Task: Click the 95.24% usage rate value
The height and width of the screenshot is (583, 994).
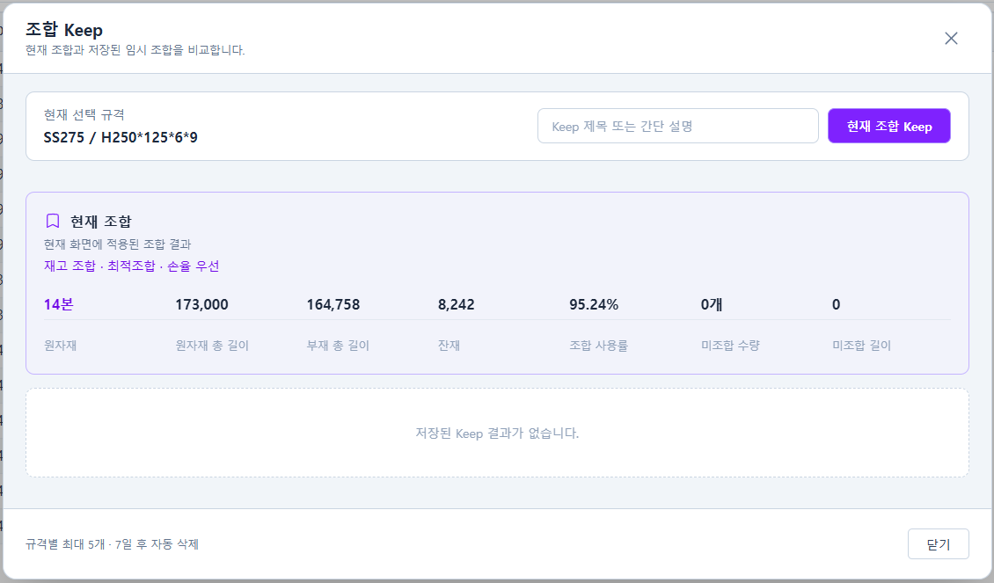Action: point(594,304)
